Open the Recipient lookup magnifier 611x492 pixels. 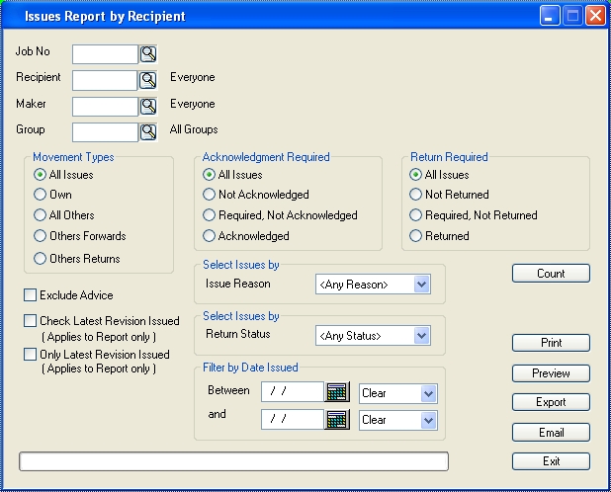coord(148,80)
